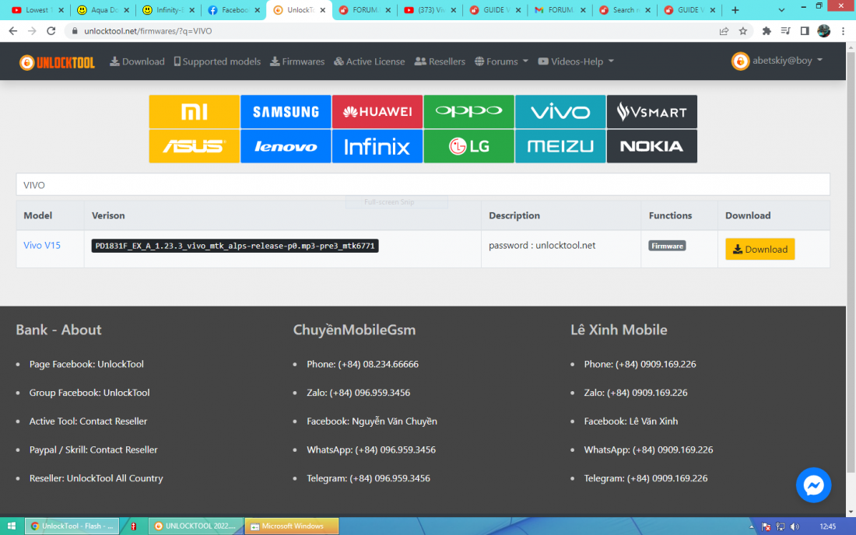
Task: Share this page using the share icon
Action: click(724, 31)
